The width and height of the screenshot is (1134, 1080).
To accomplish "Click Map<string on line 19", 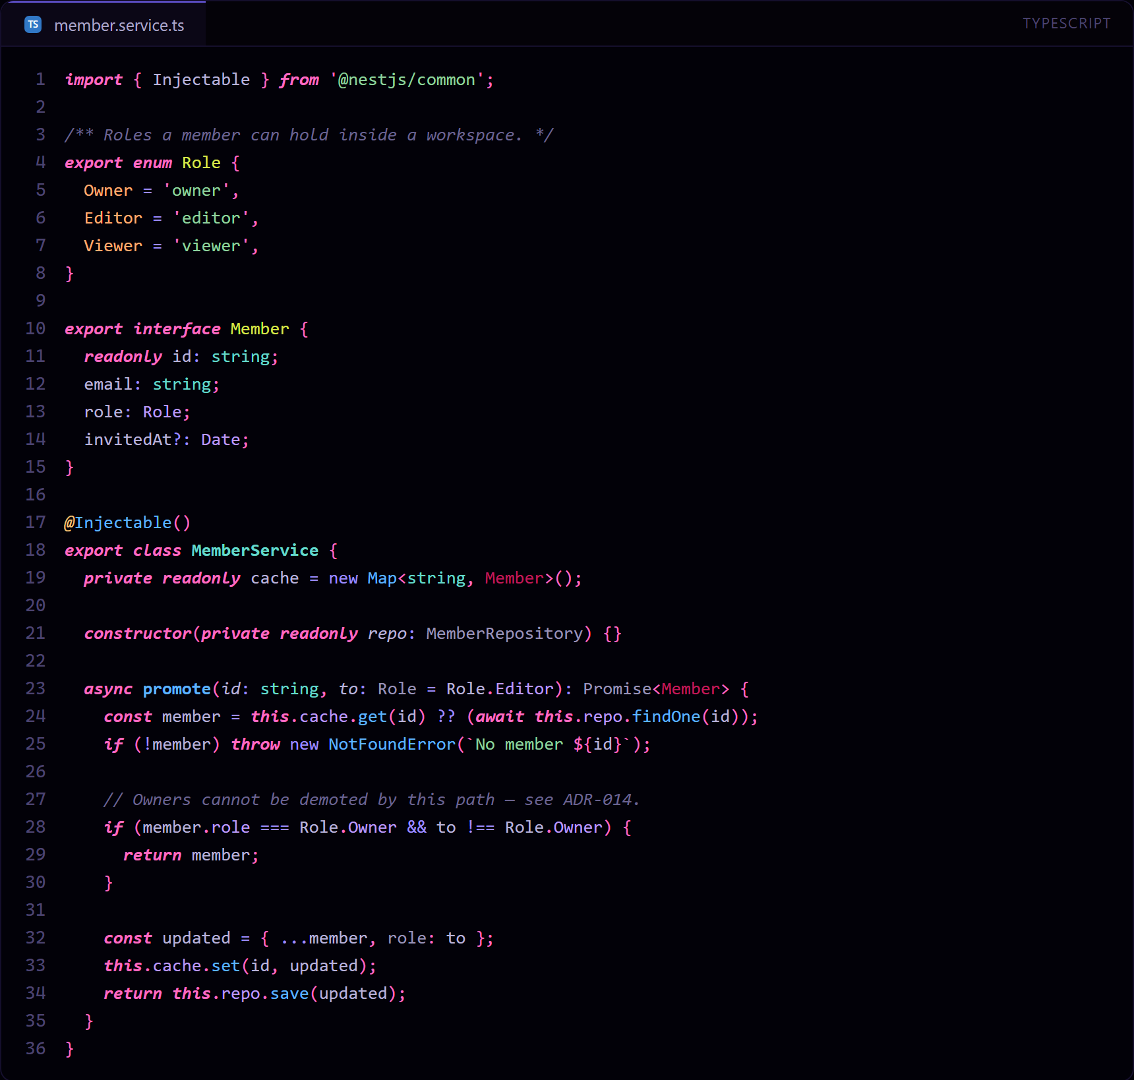I will 416,578.
